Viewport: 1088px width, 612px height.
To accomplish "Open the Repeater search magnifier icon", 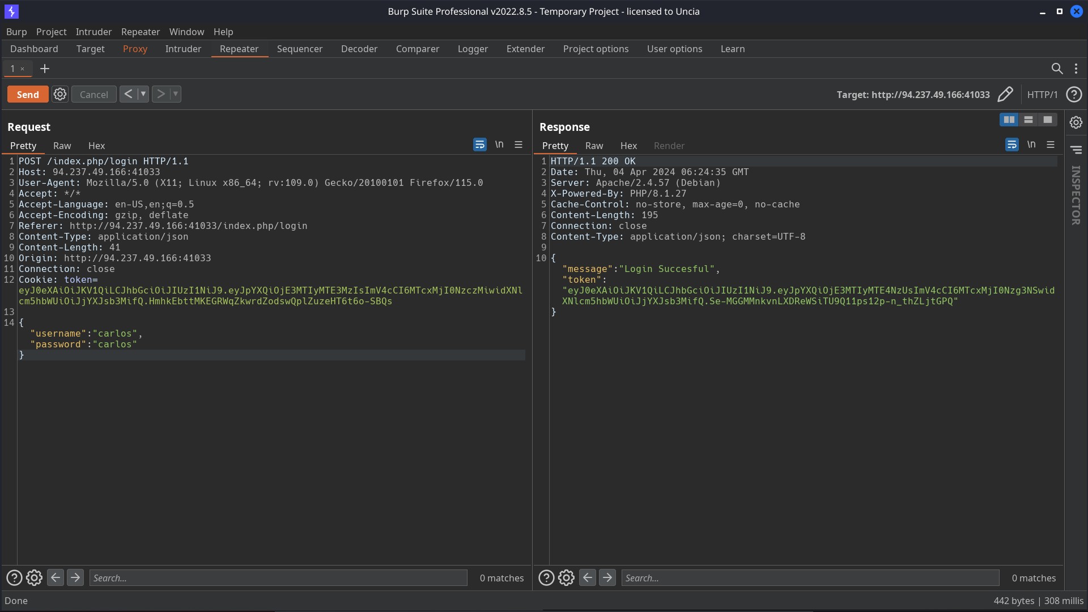I will pyautogui.click(x=1057, y=69).
